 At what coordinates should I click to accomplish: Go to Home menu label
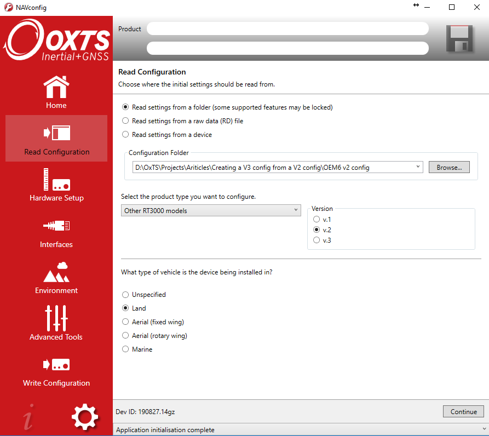[56, 105]
